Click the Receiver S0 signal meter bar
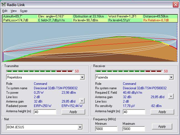 click(129, 71)
